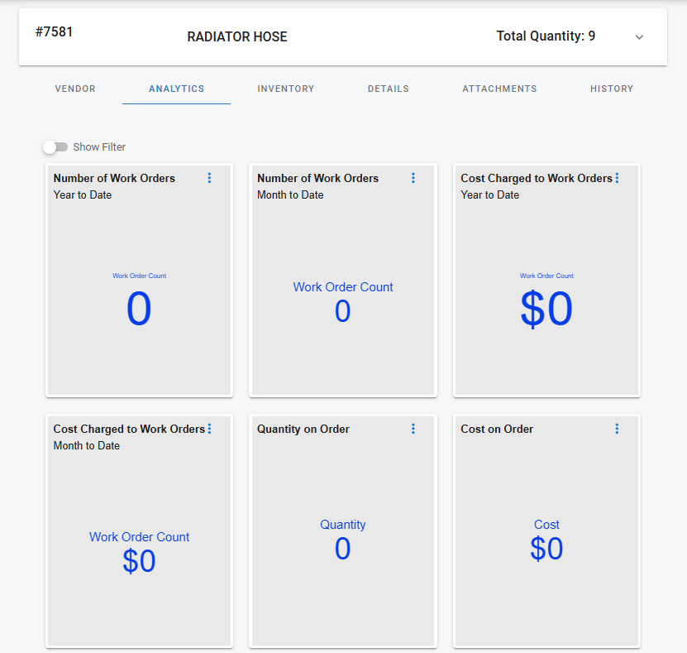The image size is (687, 653).
Task: View the Attachments tab
Action: pyautogui.click(x=499, y=89)
